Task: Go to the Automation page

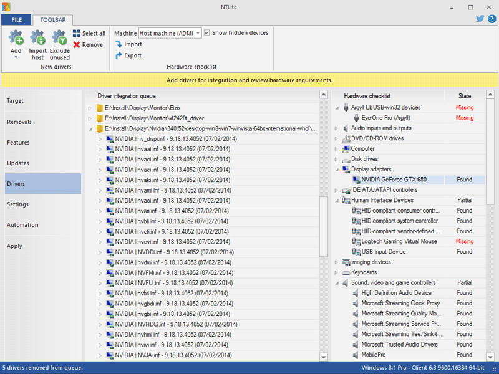Action: (x=43, y=225)
